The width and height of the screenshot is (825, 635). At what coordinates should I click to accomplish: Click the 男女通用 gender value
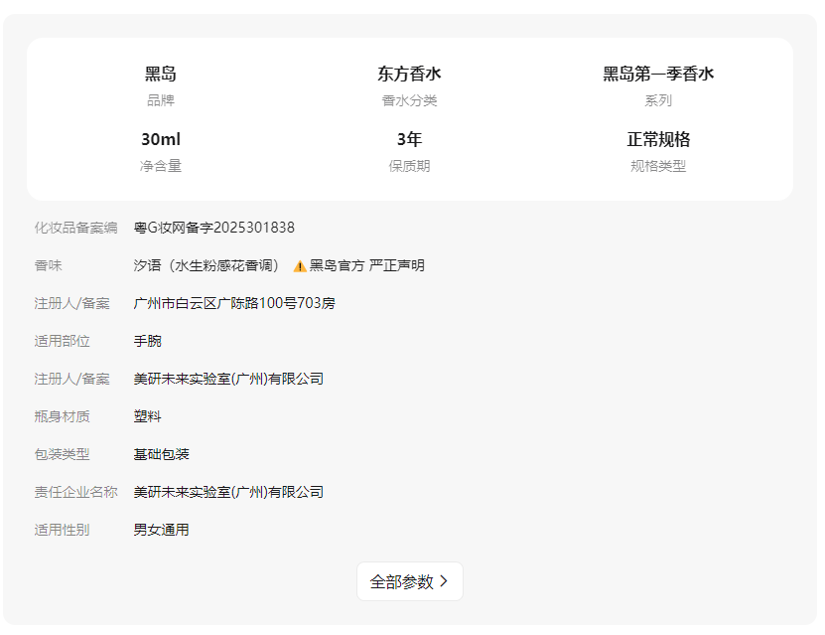(162, 530)
